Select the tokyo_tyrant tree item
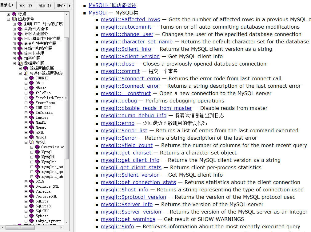This screenshot has width=311, height=232. (48, 221)
